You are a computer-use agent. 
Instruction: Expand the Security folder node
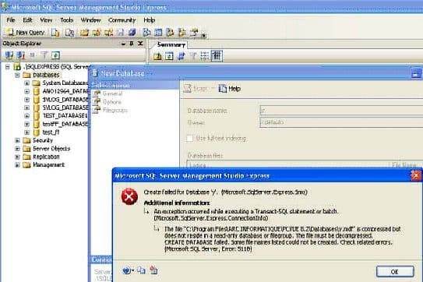17,140
